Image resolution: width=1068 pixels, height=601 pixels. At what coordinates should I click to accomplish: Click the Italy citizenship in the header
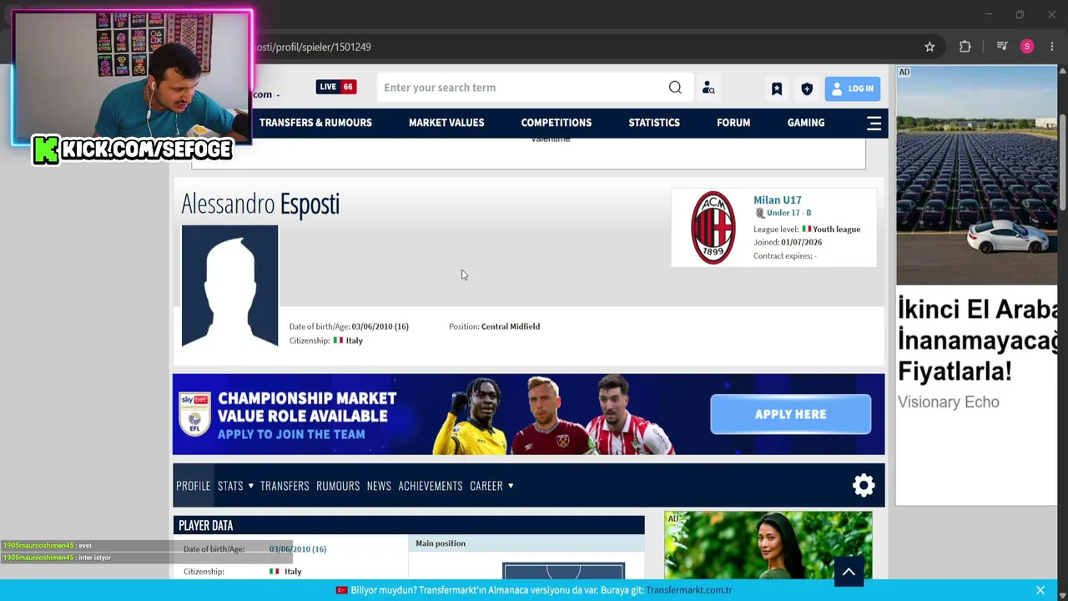point(355,341)
